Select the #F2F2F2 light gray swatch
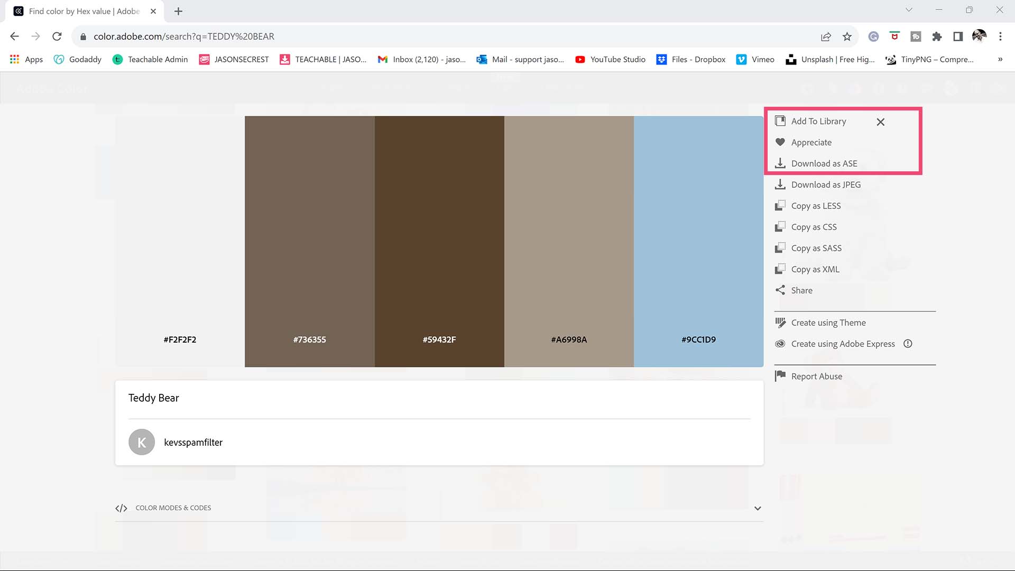Viewport: 1015px width, 571px height. [x=180, y=241]
